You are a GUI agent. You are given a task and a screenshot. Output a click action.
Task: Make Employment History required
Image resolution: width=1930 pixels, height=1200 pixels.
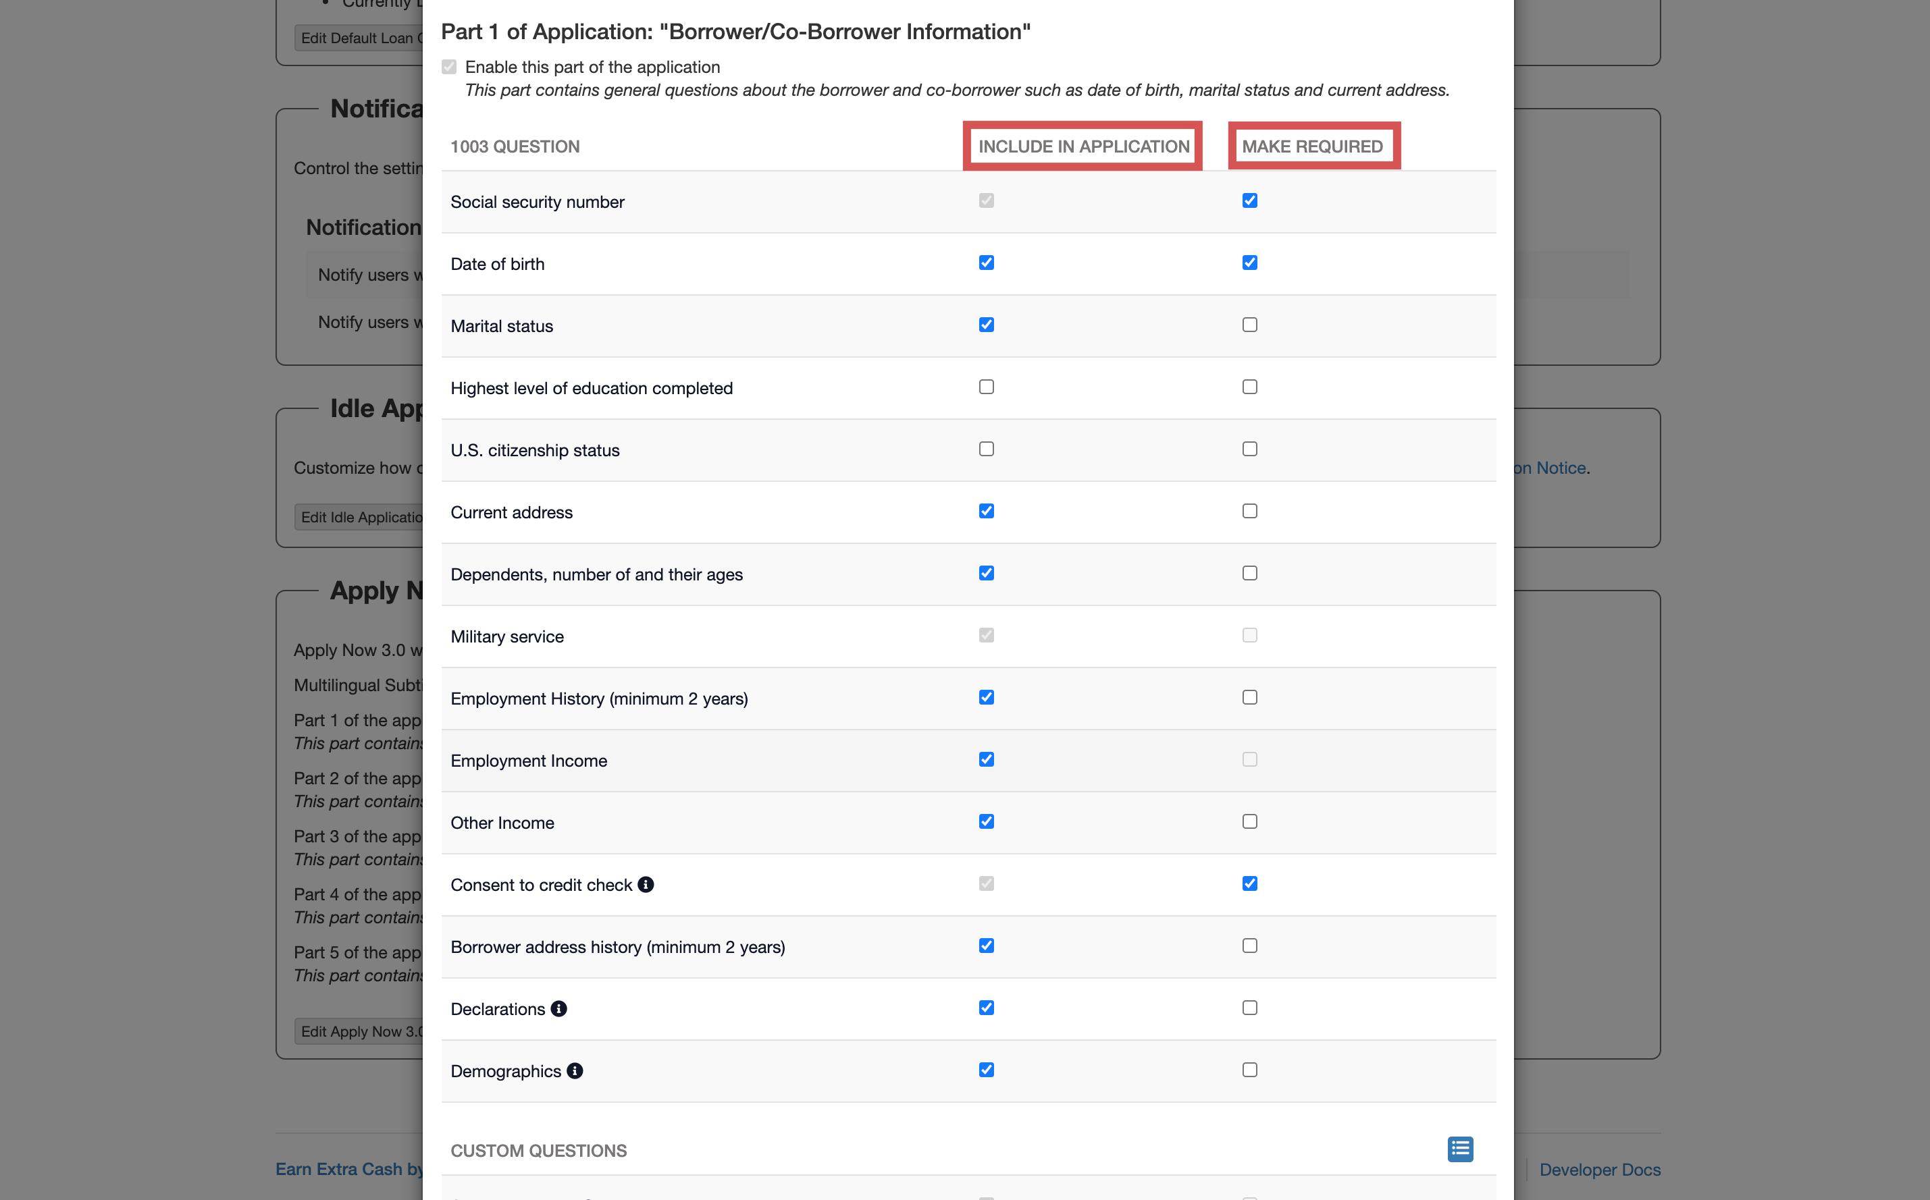(x=1249, y=698)
